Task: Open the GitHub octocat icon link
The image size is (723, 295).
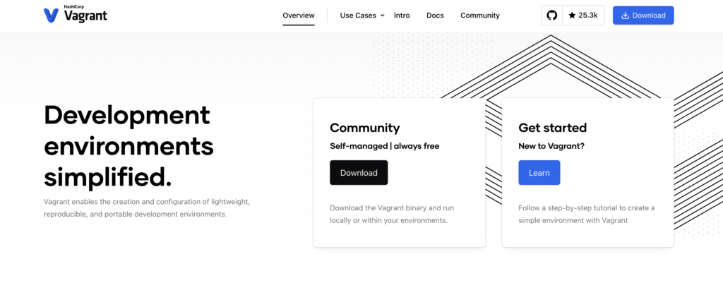Action: pyautogui.click(x=551, y=16)
